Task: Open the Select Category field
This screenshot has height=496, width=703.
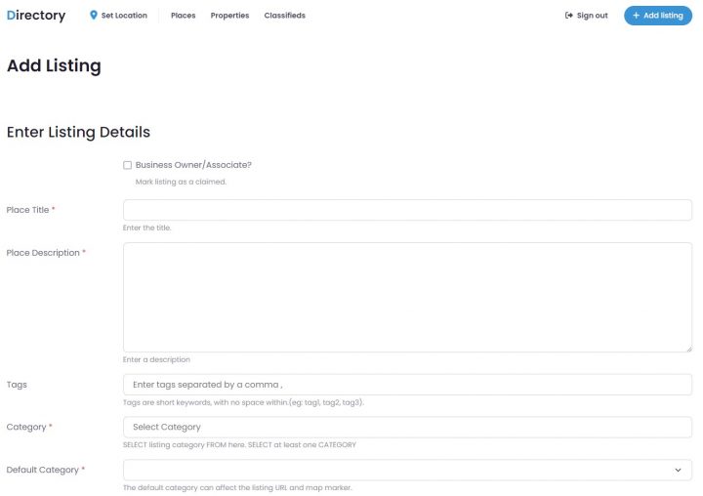Action: [407, 428]
